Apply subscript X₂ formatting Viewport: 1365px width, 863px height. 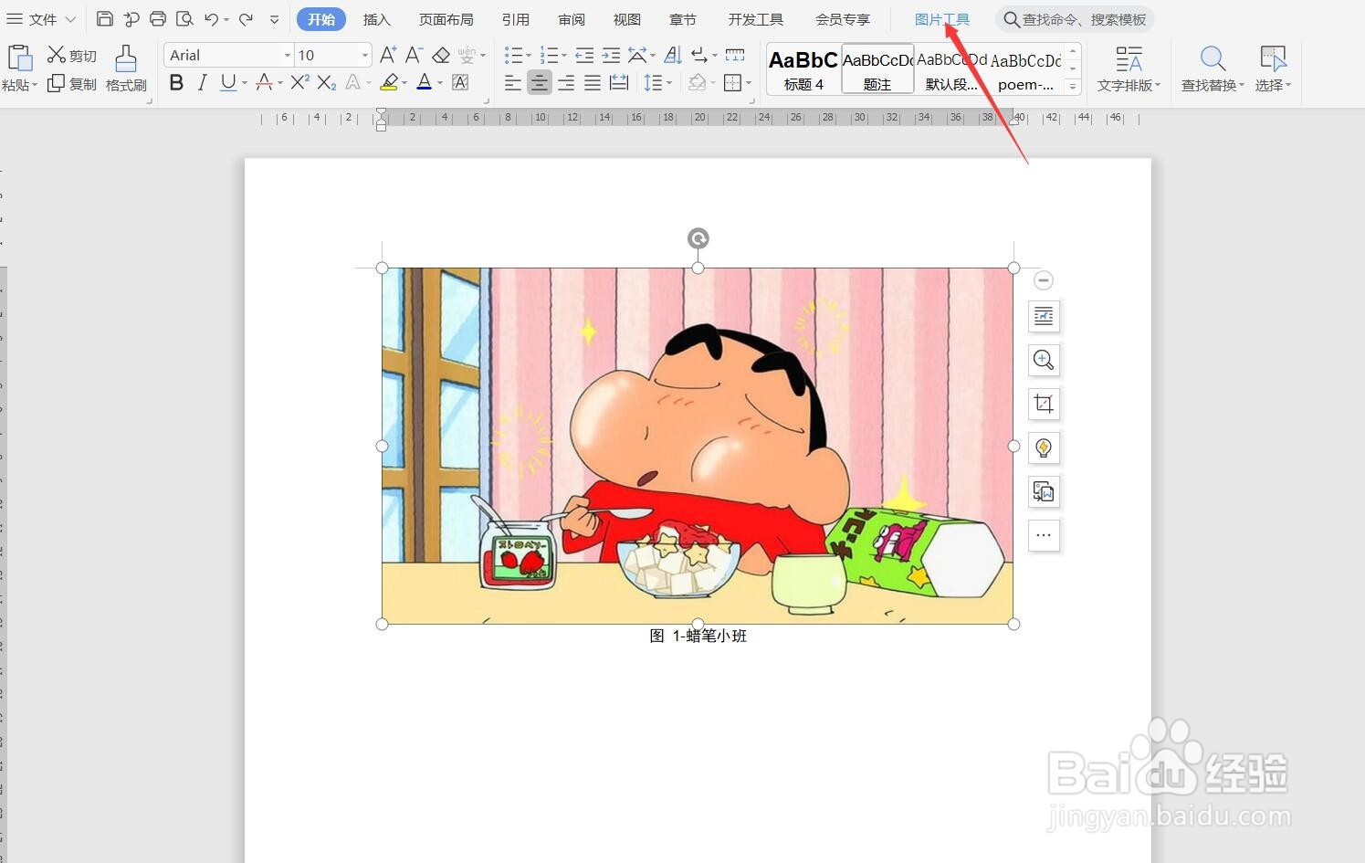(327, 83)
